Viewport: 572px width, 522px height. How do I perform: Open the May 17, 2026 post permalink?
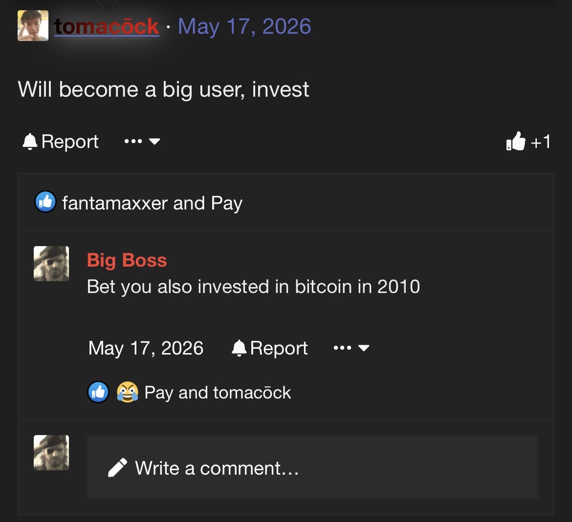point(244,26)
